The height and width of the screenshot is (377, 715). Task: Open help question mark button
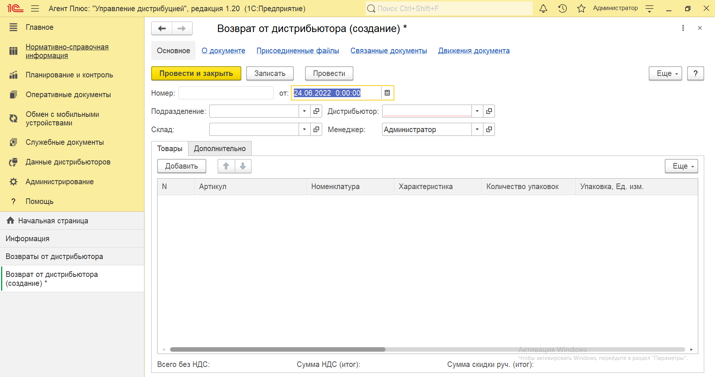tap(695, 73)
